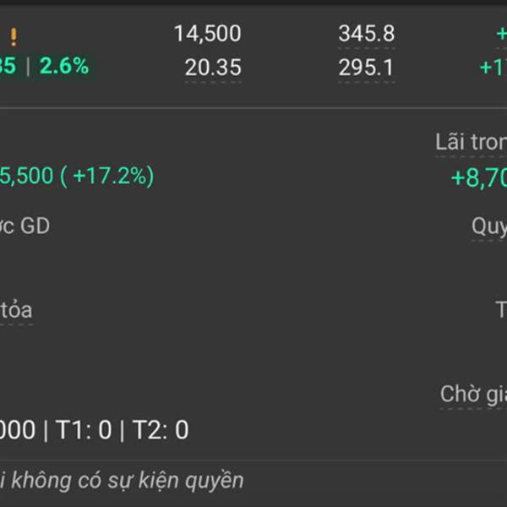
Task: Click the green +8,70 profit amount
Action: [479, 178]
